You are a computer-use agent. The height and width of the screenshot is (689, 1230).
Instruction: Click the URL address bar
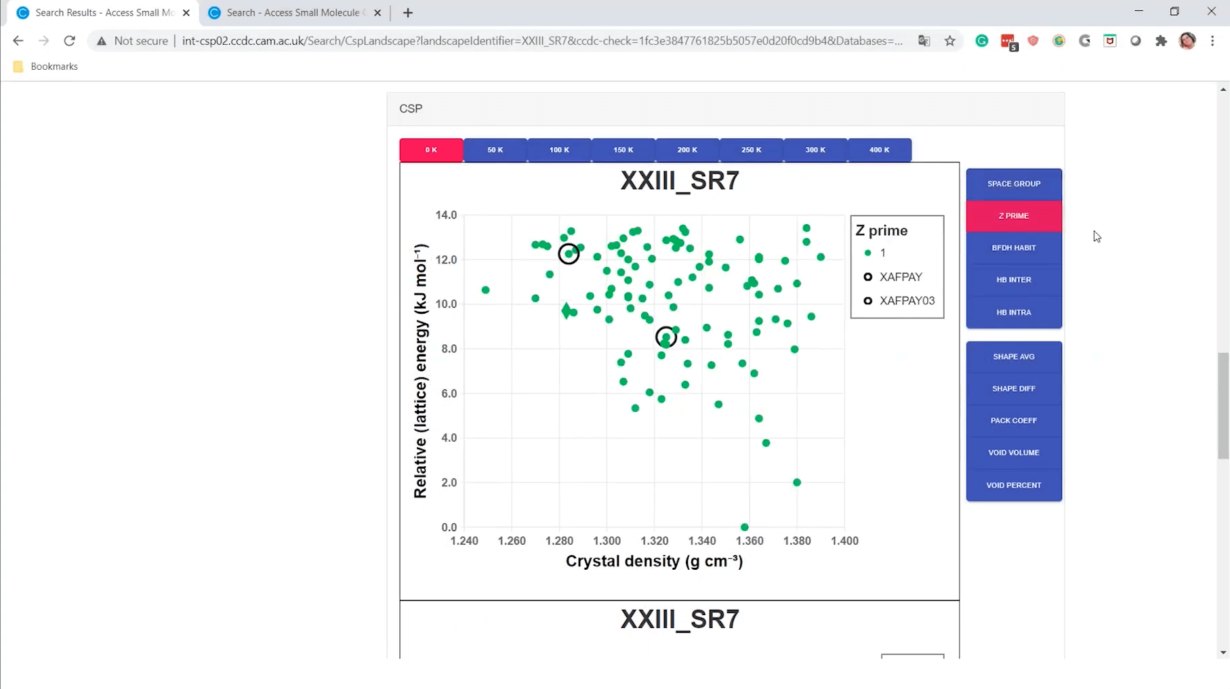point(542,41)
